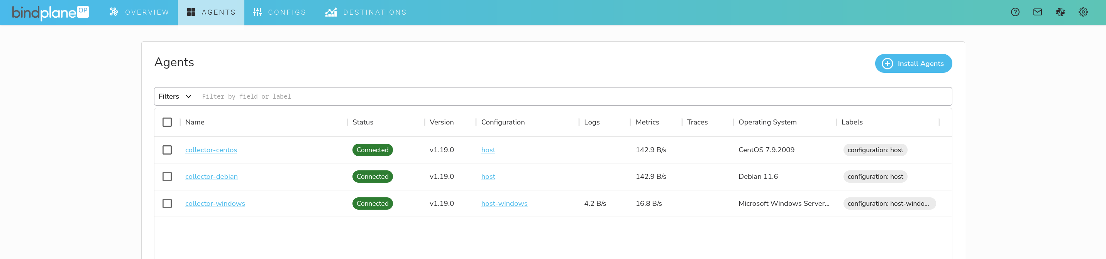Open the collector-windows agent link
Image resolution: width=1106 pixels, height=259 pixels.
click(215, 203)
